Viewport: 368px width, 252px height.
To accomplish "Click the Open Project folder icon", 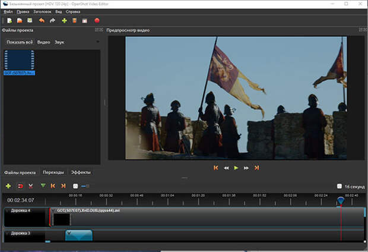I will (20, 21).
